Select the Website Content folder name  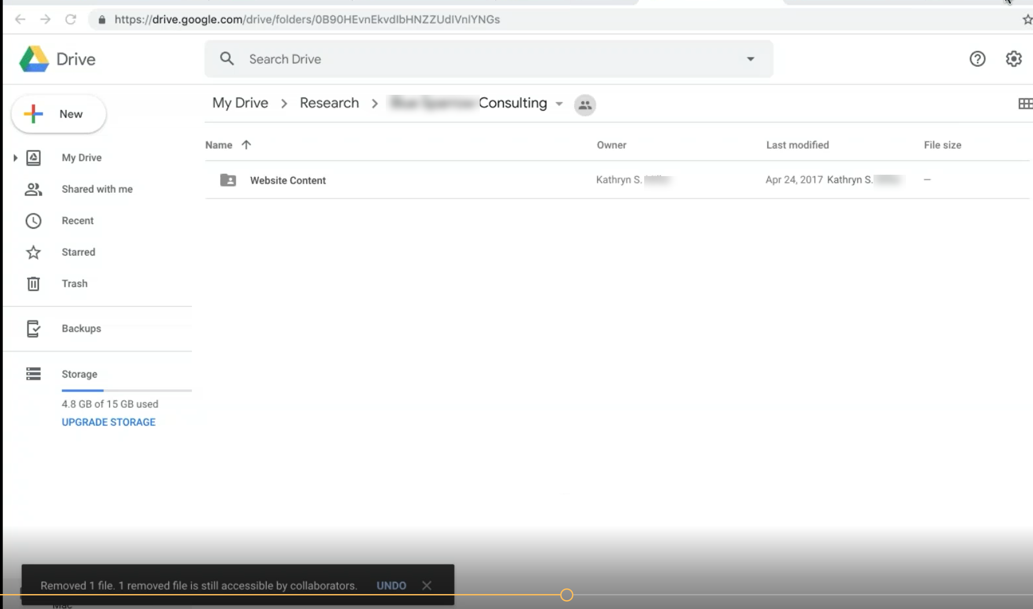[288, 180]
